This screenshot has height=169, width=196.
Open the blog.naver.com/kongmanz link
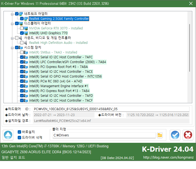coord(168,158)
